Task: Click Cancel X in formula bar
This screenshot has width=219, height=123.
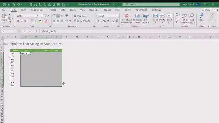Action: (25, 31)
